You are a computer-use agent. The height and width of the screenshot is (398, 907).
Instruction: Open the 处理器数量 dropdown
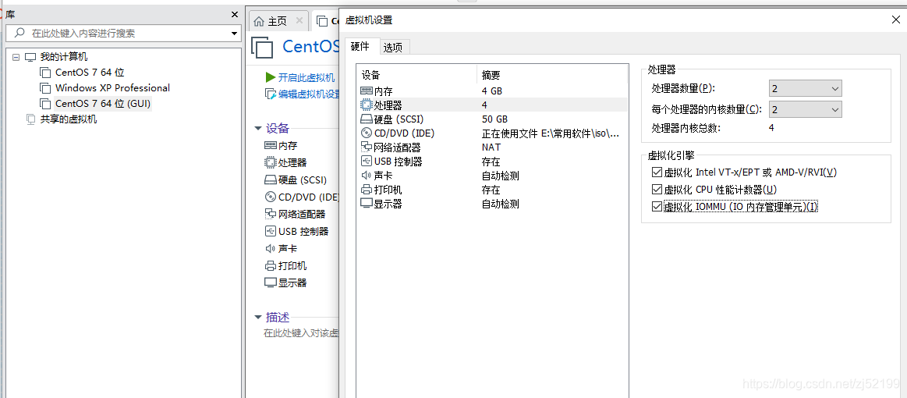coord(805,88)
